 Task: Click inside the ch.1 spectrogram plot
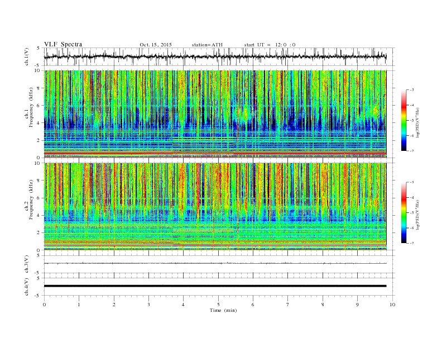pos(215,114)
